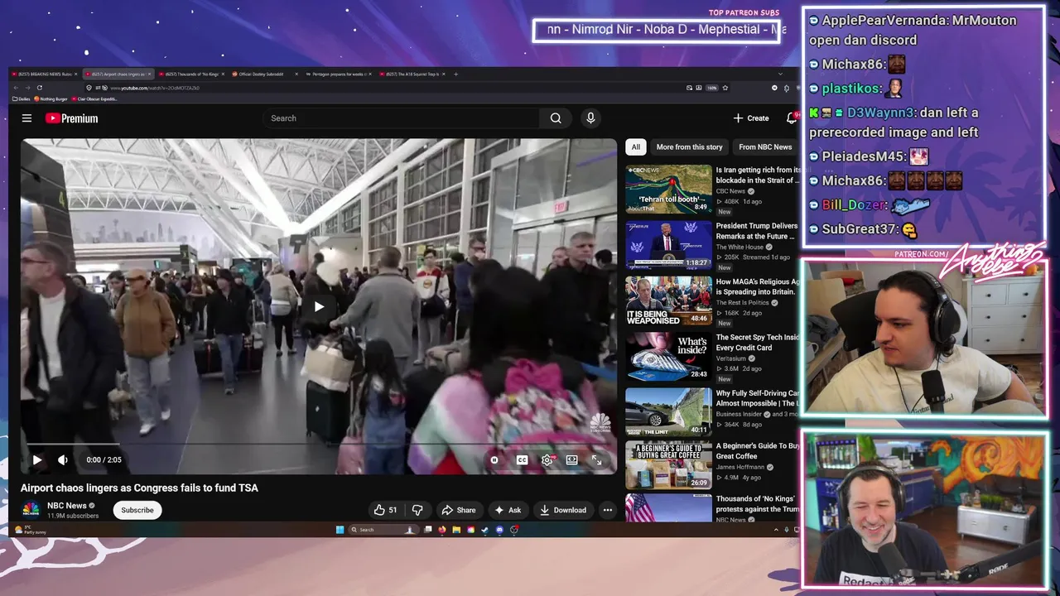Reset the 160% zoom indicator
The width and height of the screenshot is (1060, 596).
pos(712,88)
